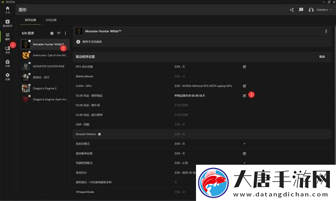Click the BatteryBoost setting row

click(x=202, y=76)
